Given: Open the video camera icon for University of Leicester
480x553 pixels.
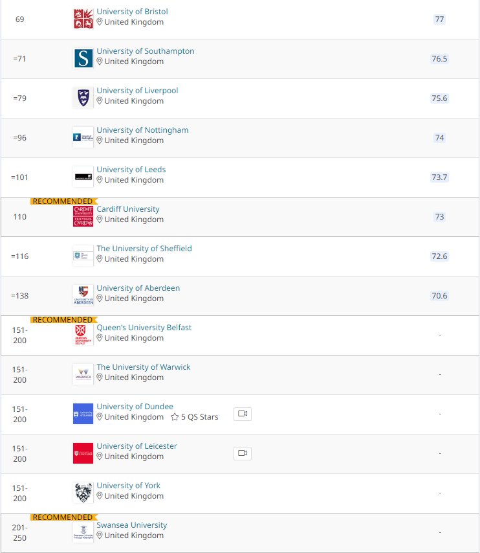Looking at the screenshot, I should click(x=243, y=453).
